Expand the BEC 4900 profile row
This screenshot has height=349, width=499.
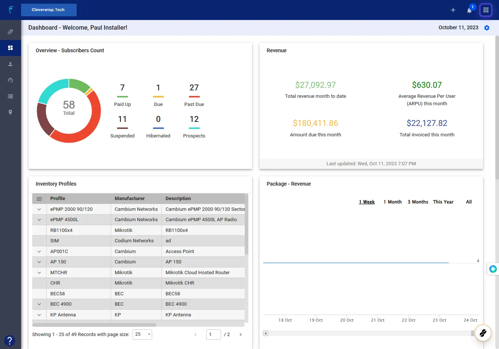[39, 304]
